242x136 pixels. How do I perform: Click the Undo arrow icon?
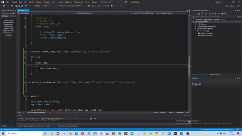26,6
